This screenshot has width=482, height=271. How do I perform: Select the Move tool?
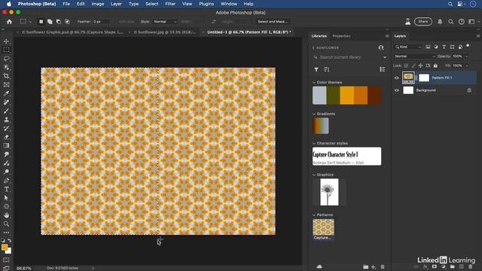6,41
